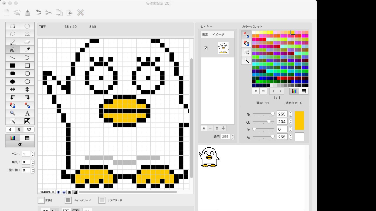Select the rectangular marquee selection tool
Screen dimensions: 376x211
[x=13, y=26]
